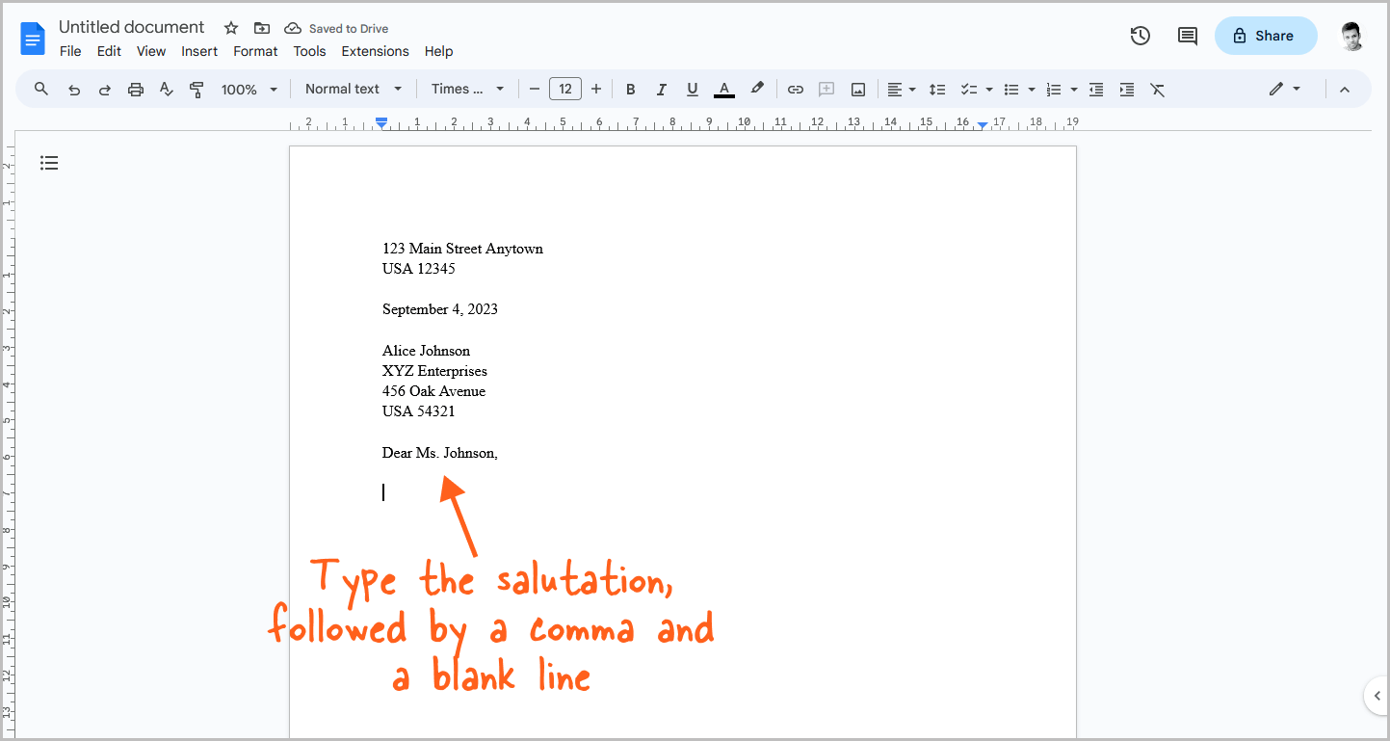Screen dimensions: 1390x741
Task: Open version history
Action: coord(1140,35)
